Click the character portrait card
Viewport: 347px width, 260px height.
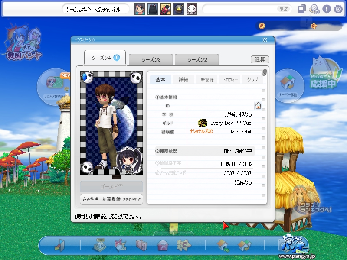pos(111,123)
